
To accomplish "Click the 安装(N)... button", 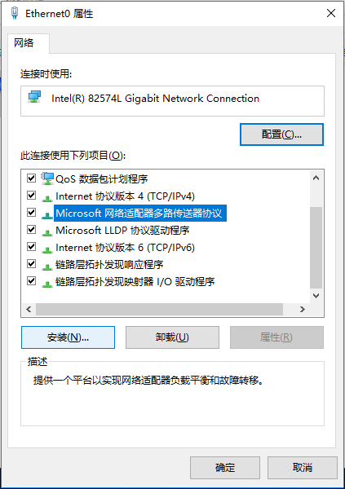I will 68,337.
